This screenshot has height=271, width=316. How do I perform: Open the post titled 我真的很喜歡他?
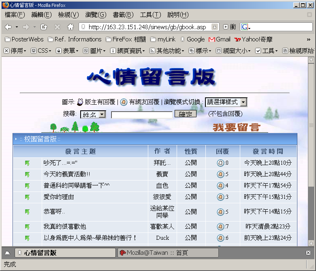65,226
